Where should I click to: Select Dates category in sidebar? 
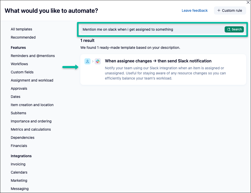(16, 97)
